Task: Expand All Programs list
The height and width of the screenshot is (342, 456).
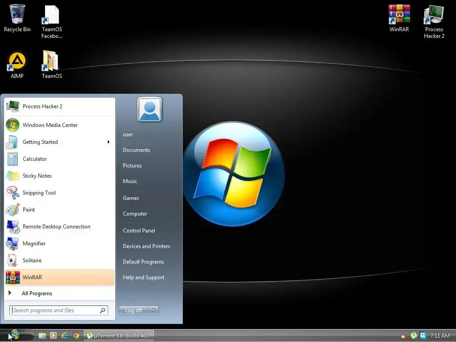Action: tap(60, 293)
